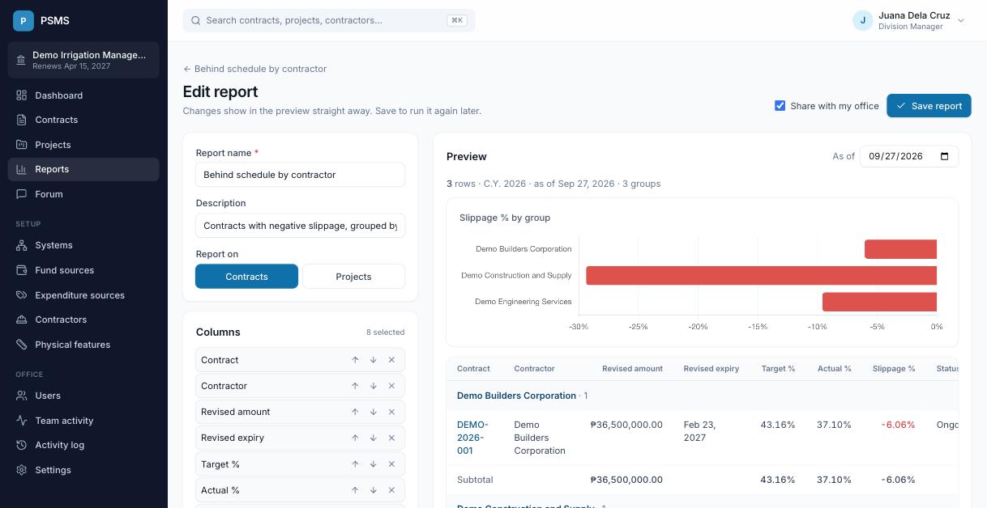Move the Revised amount column up
The height and width of the screenshot is (508, 987).
(x=355, y=412)
